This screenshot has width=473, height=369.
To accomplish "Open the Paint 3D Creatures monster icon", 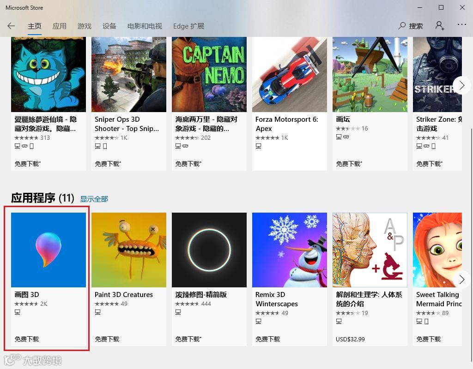I will (x=129, y=250).
